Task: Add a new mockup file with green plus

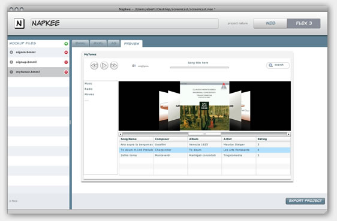Action: [x=66, y=44]
